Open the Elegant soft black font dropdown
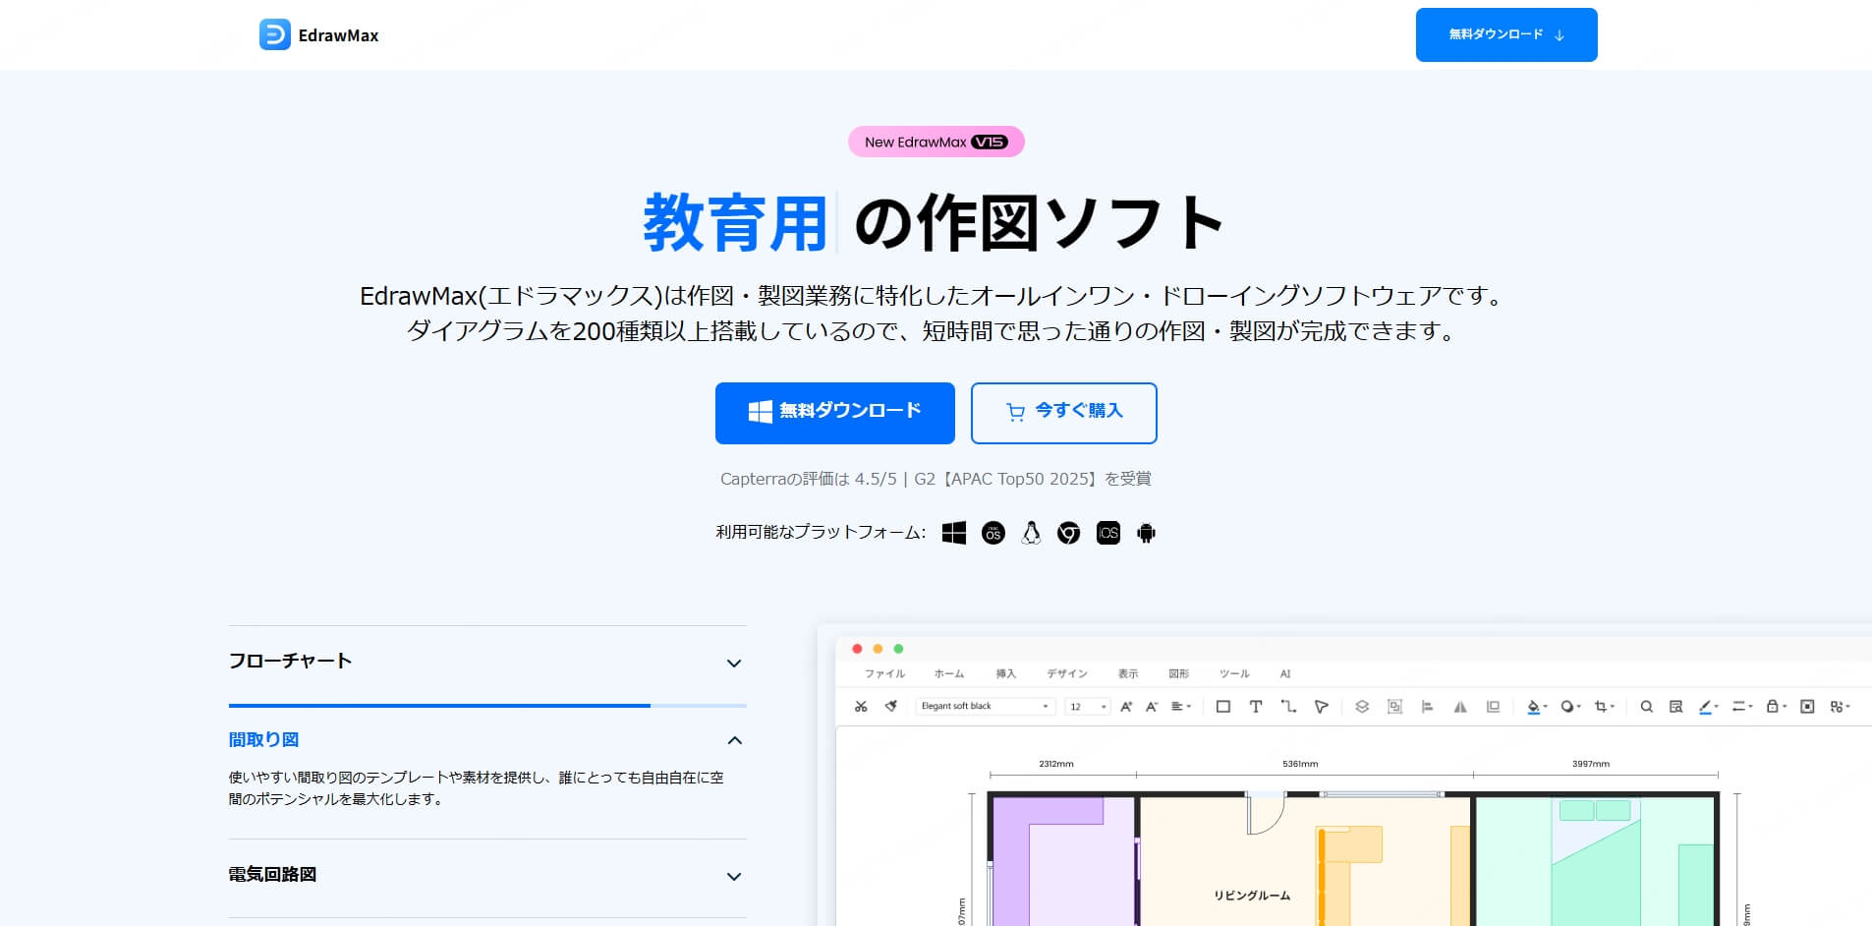Image resolution: width=1872 pixels, height=926 pixels. [x=985, y=707]
